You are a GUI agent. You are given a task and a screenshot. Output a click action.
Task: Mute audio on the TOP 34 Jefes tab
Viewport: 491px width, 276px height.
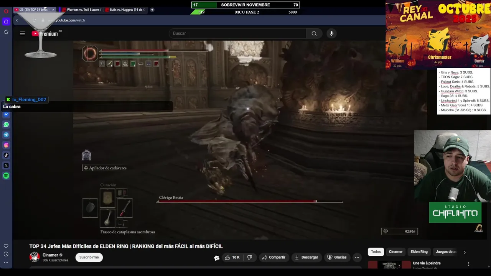[21, 10]
